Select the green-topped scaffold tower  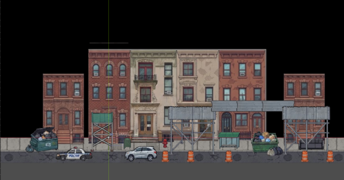(x=102, y=131)
